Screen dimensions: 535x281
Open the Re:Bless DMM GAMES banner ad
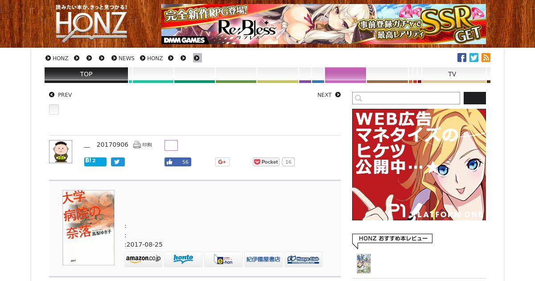point(324,24)
